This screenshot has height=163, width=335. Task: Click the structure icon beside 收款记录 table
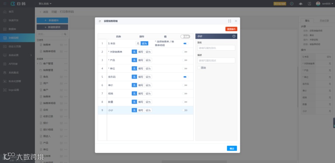61,116
